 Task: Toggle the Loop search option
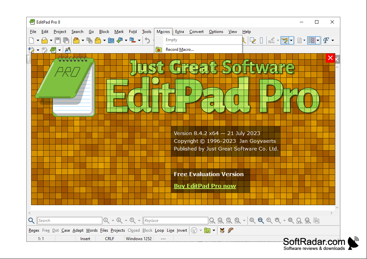point(159,230)
